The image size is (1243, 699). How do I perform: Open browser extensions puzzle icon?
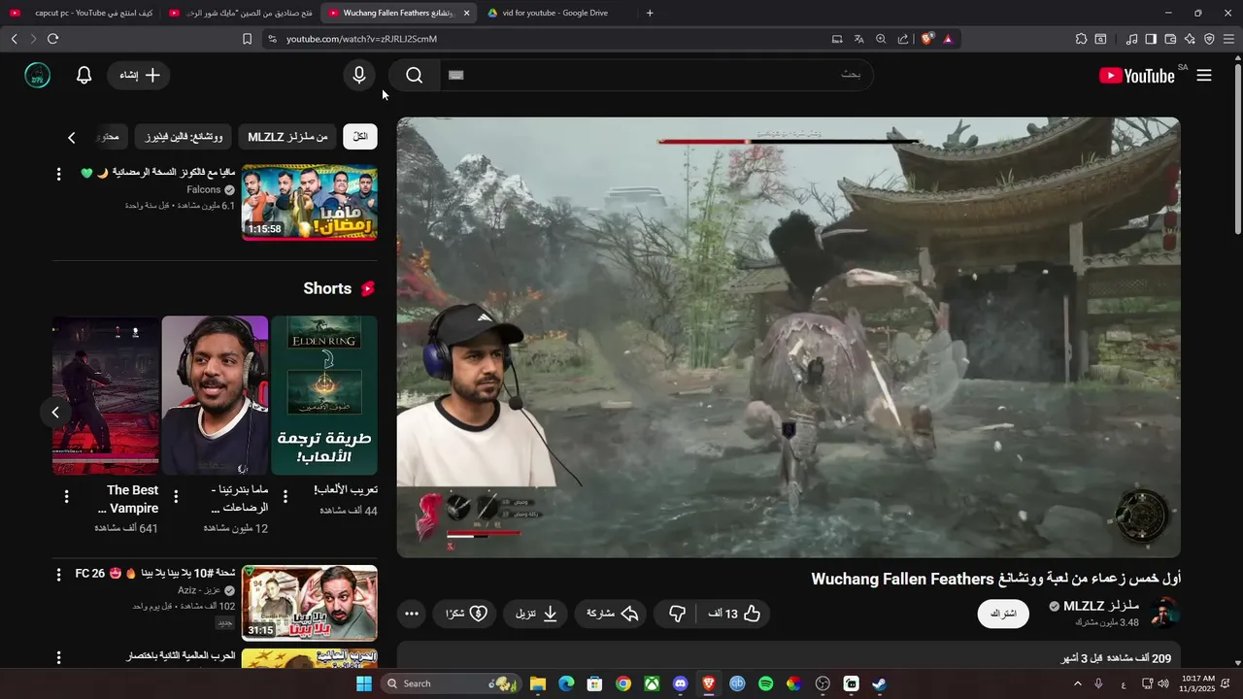coord(1081,39)
